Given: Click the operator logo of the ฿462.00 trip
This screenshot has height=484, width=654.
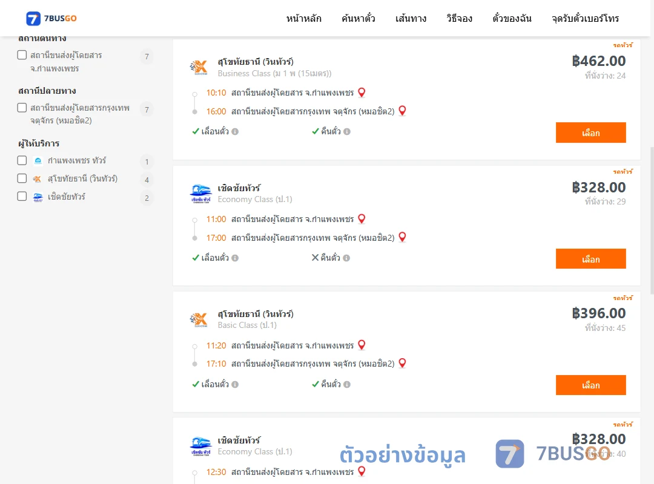Looking at the screenshot, I should pos(199,67).
